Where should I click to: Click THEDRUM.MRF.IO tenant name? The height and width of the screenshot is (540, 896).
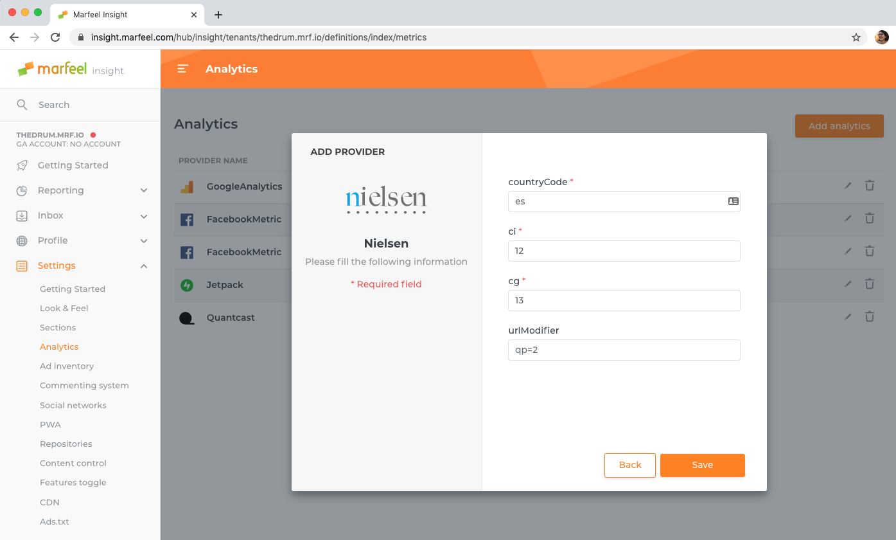click(50, 135)
